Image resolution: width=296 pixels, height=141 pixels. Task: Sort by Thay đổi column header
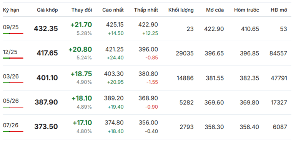point(82,10)
